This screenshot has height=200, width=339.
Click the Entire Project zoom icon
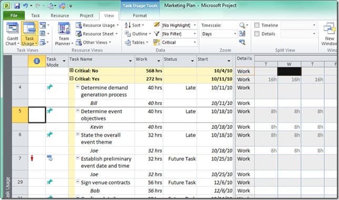[x=242, y=34]
